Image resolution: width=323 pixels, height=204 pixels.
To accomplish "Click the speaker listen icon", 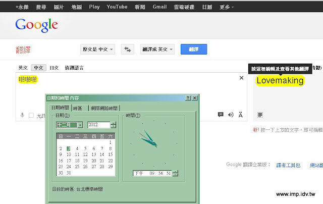I will click(231, 115).
